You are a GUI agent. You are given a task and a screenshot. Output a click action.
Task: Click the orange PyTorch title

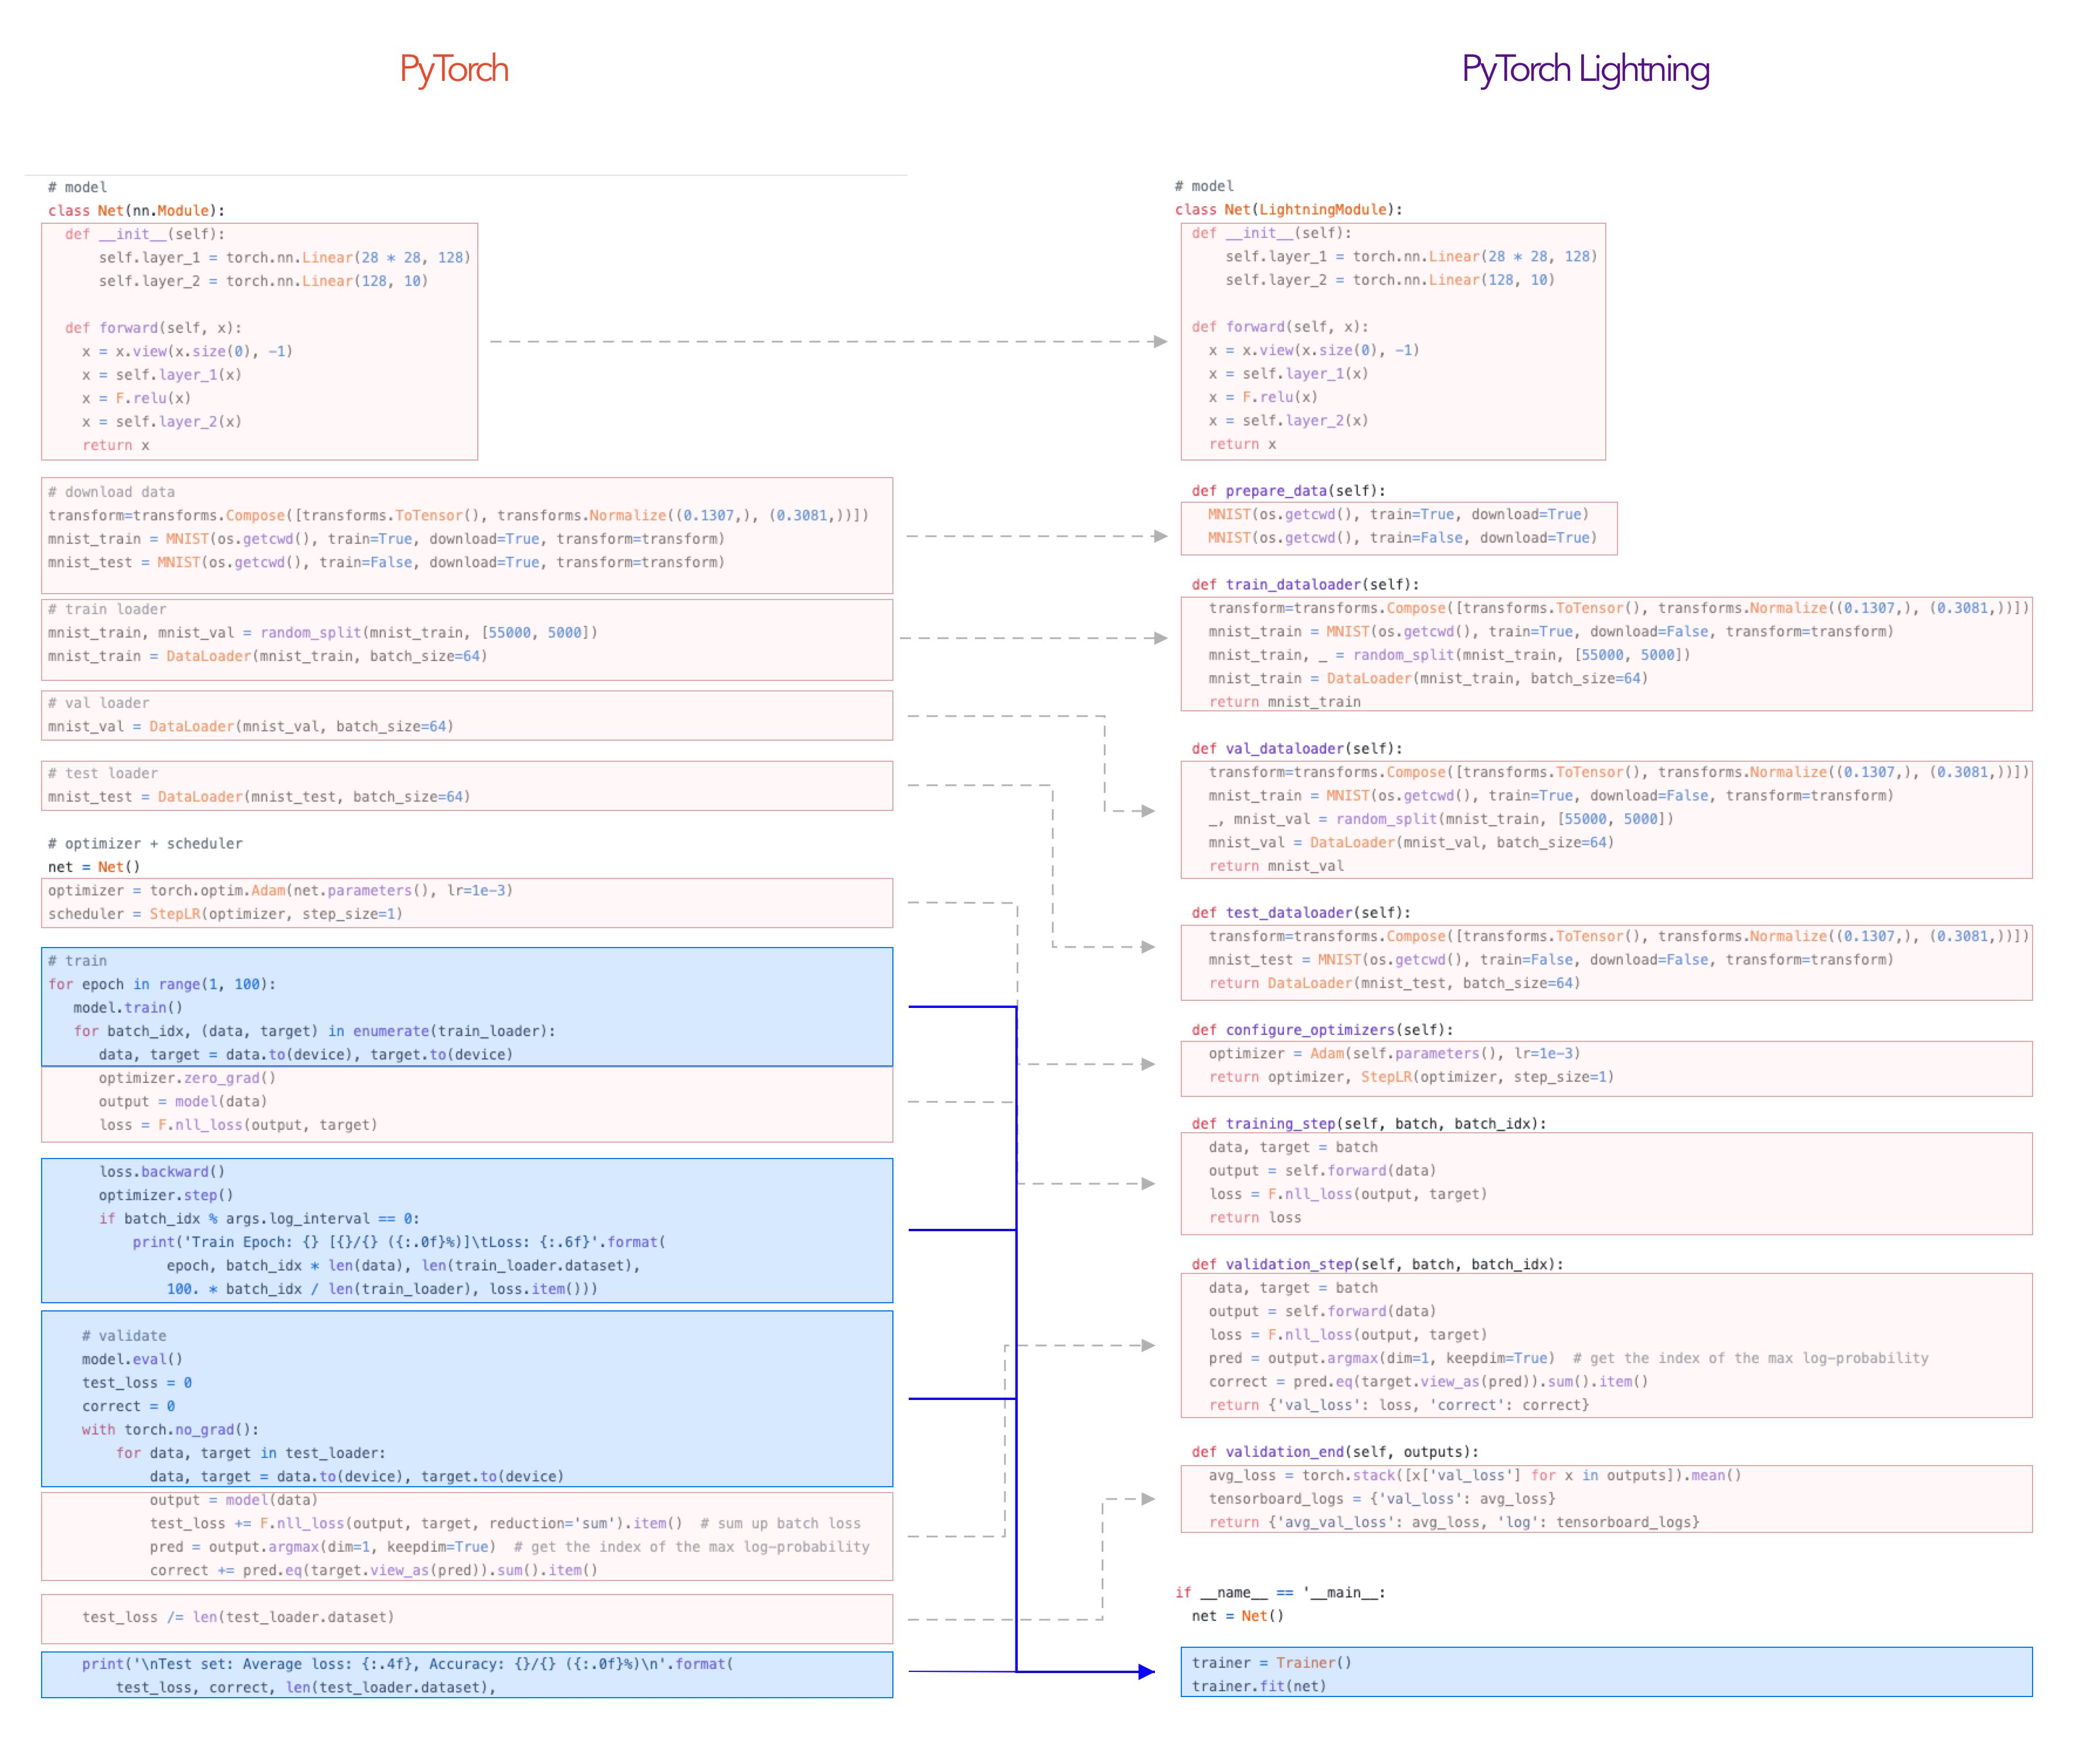point(454,69)
